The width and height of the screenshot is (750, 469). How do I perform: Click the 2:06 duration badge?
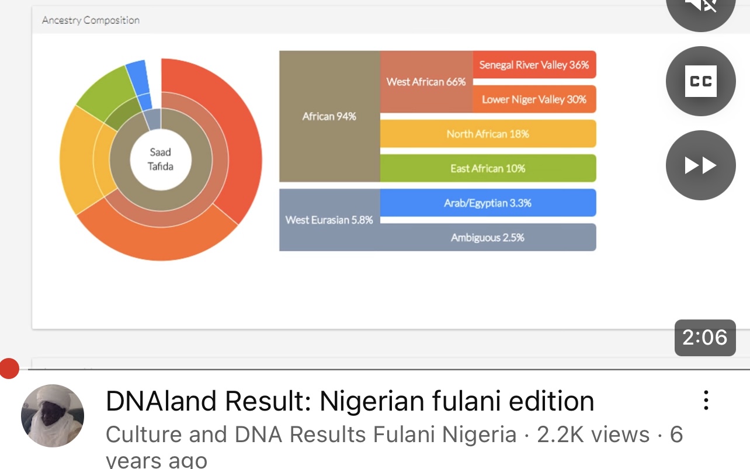[x=705, y=338]
